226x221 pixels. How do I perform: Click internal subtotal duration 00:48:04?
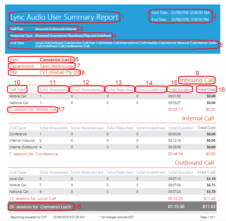click(175, 154)
